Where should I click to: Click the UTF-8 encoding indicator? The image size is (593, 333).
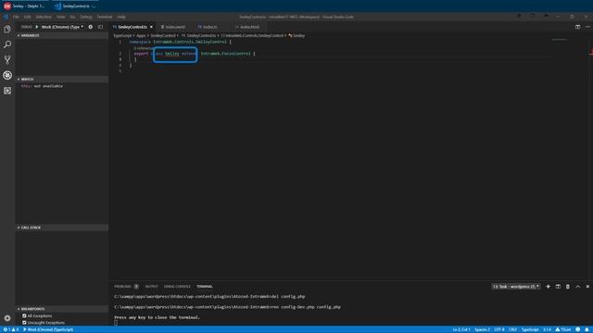[x=499, y=329]
